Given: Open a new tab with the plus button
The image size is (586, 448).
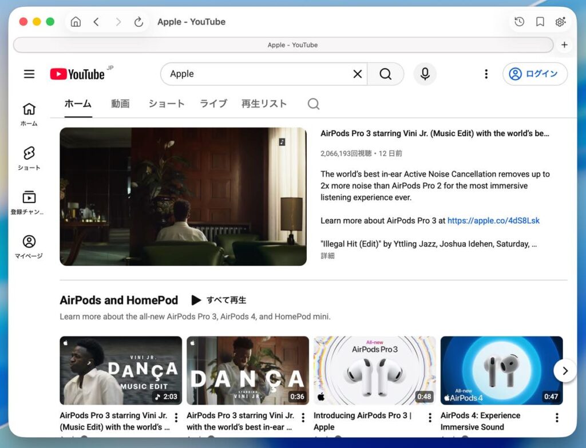Looking at the screenshot, I should coord(564,45).
